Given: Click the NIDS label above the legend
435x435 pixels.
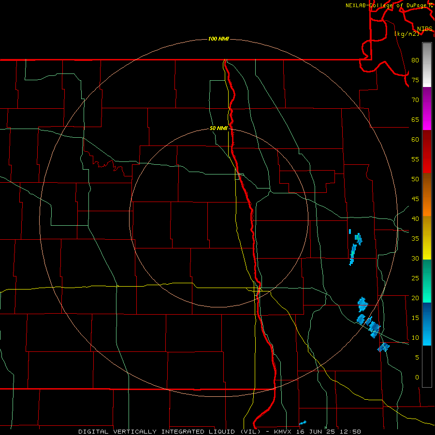Looking at the screenshot, I should pyautogui.click(x=425, y=29).
